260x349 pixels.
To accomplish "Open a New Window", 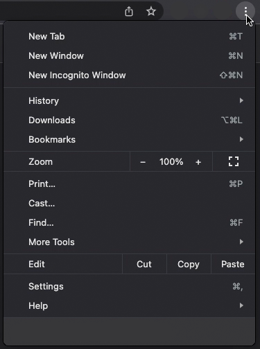I will pos(130,55).
